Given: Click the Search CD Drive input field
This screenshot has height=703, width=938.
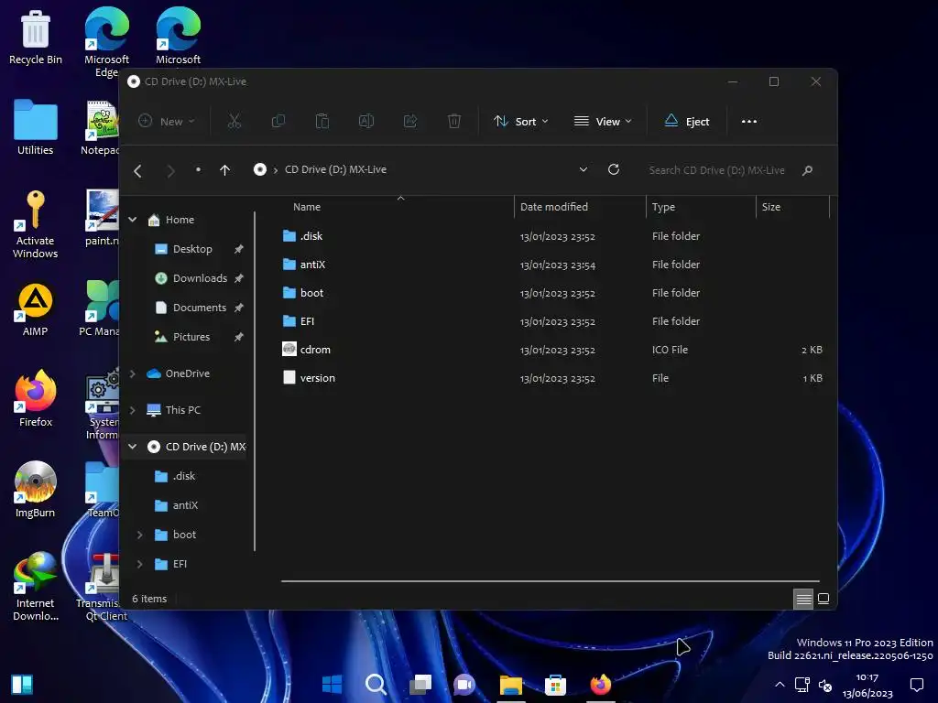Looking at the screenshot, I should click(x=716, y=170).
